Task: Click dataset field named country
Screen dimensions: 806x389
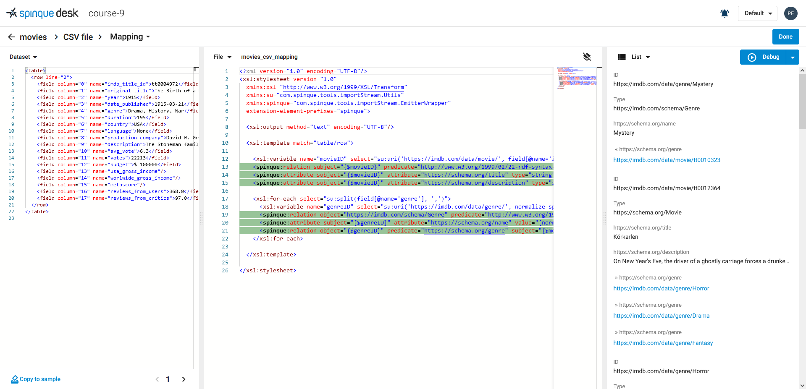Action: click(x=101, y=124)
